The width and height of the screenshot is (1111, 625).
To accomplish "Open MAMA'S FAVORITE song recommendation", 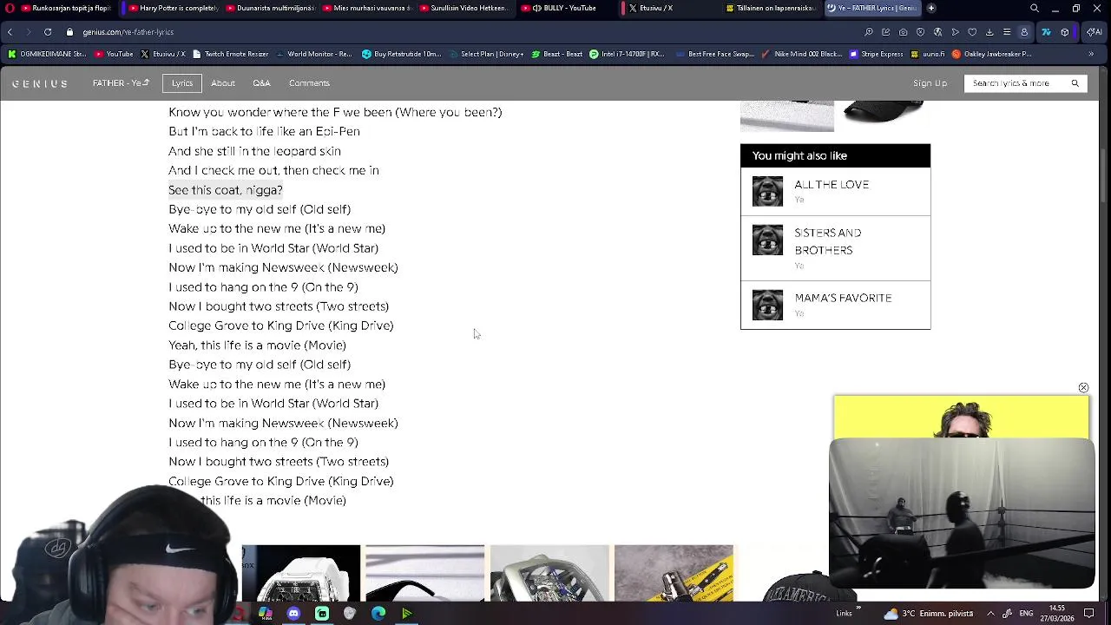I will (x=835, y=305).
